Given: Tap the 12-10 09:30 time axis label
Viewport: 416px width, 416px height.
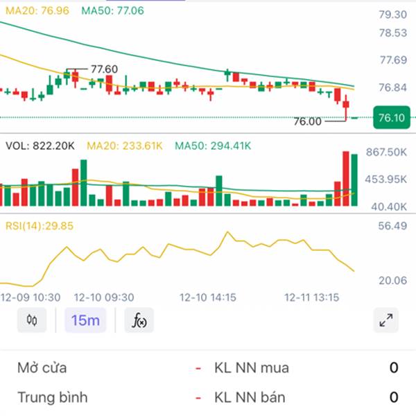Looking at the screenshot, I should coord(104,297).
